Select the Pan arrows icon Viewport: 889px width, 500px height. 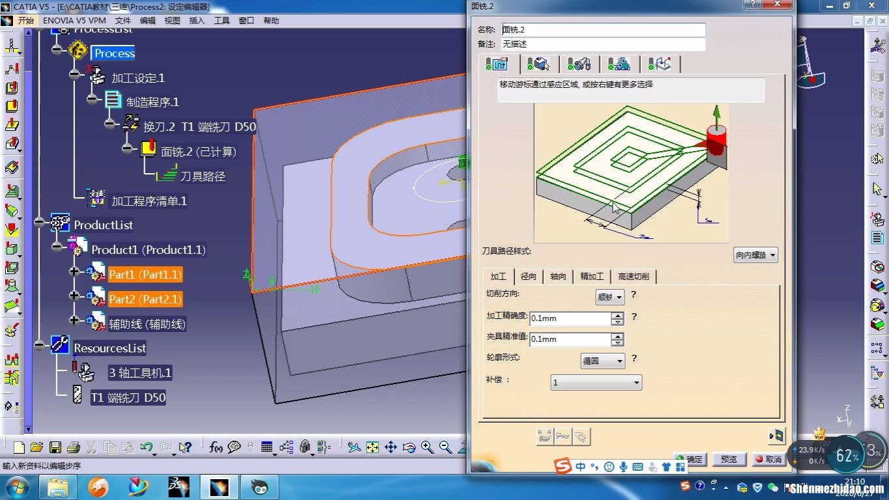[390, 447]
